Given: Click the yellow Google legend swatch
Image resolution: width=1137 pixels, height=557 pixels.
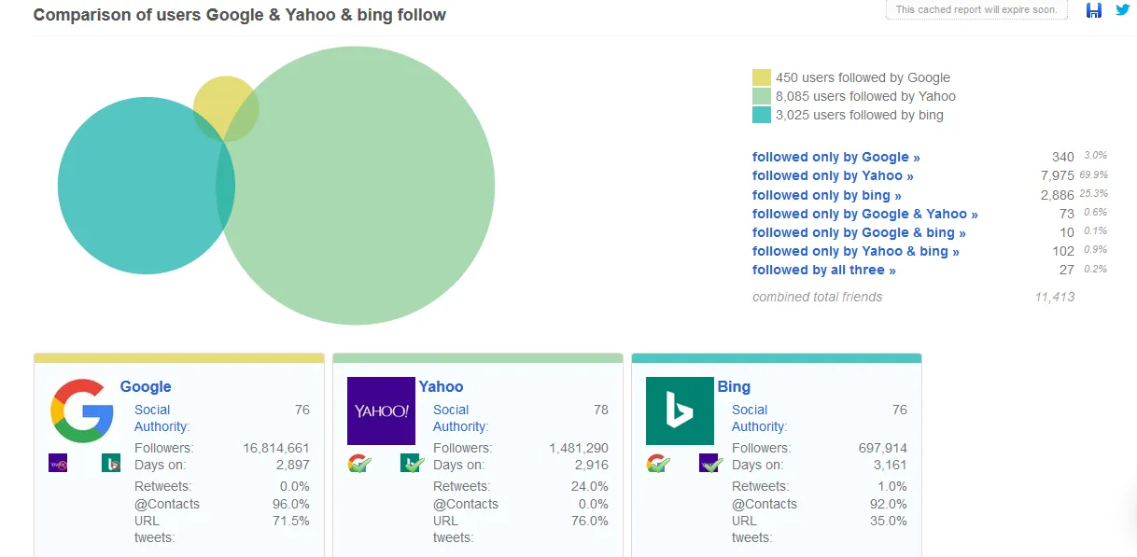Looking at the screenshot, I should tap(762, 77).
